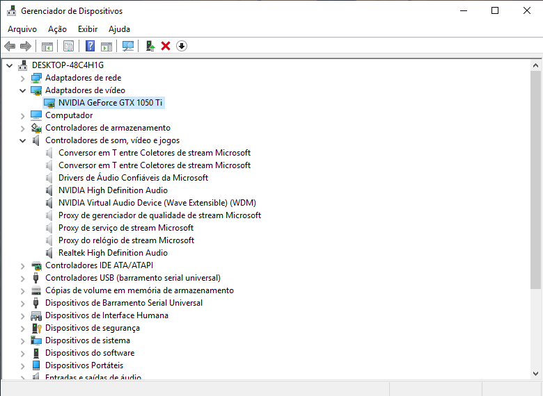Expand Dispositivos Portáteis
The height and width of the screenshot is (396, 543).
click(x=23, y=365)
